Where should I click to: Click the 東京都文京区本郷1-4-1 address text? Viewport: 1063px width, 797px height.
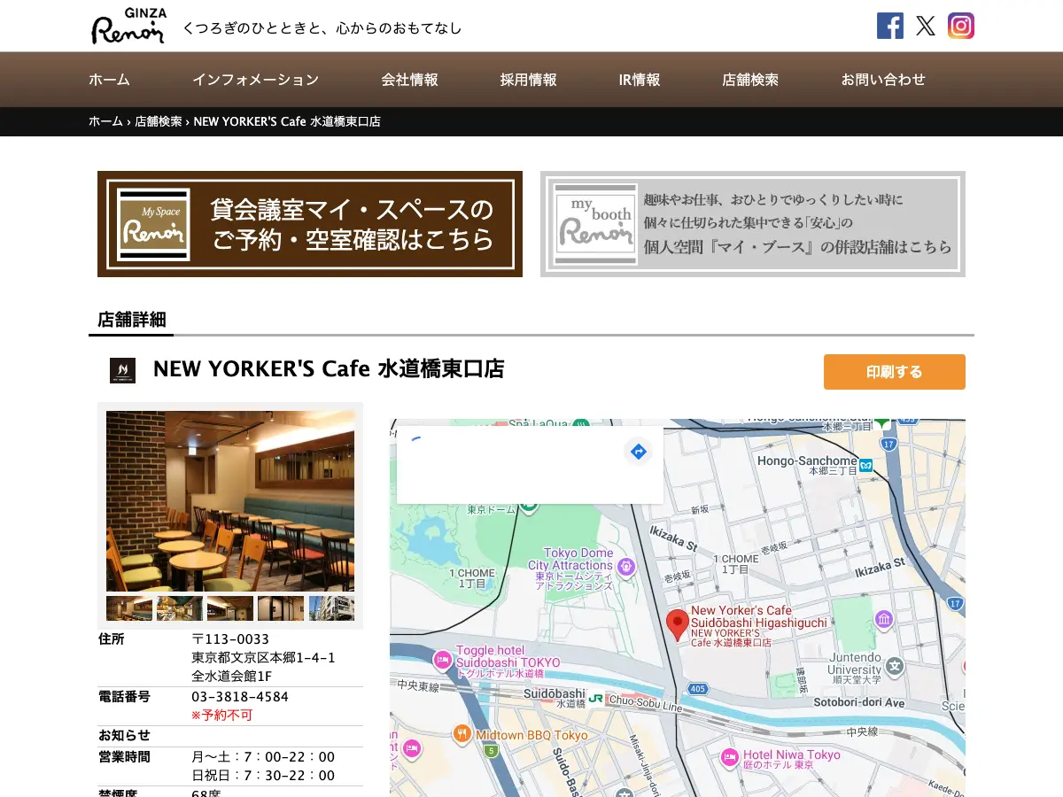tap(263, 658)
